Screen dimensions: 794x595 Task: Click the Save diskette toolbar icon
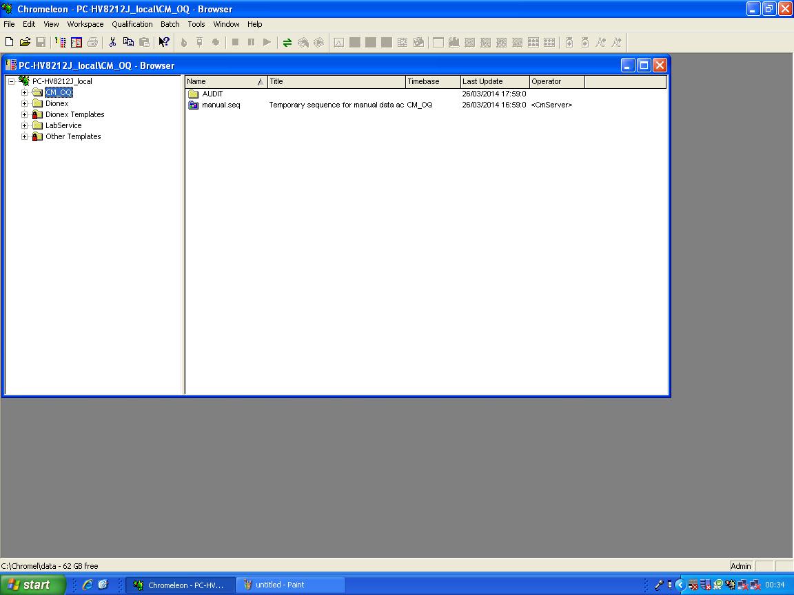pyautogui.click(x=41, y=43)
